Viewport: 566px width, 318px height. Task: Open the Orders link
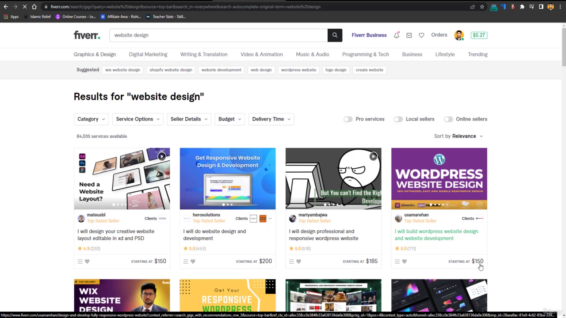(439, 35)
